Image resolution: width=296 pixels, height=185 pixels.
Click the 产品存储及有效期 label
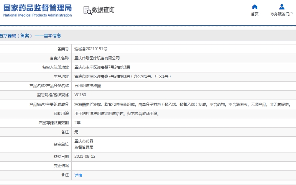tap(54, 123)
